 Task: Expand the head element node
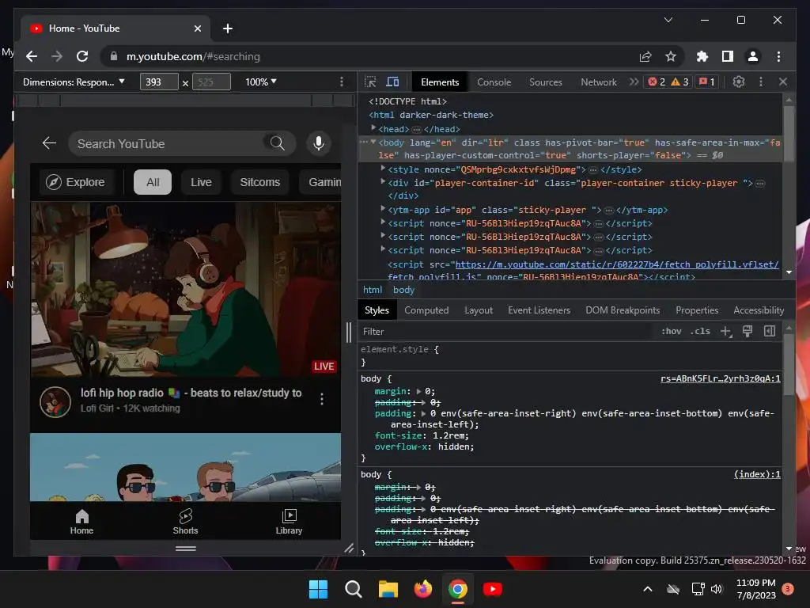tap(373, 127)
